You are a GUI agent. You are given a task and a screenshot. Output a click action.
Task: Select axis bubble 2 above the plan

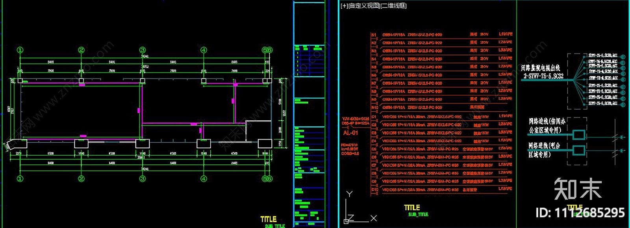pos(81,50)
